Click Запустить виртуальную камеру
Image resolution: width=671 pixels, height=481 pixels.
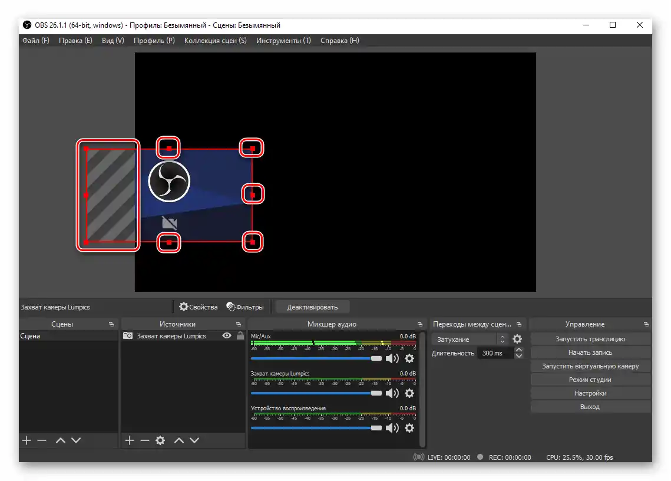click(590, 366)
